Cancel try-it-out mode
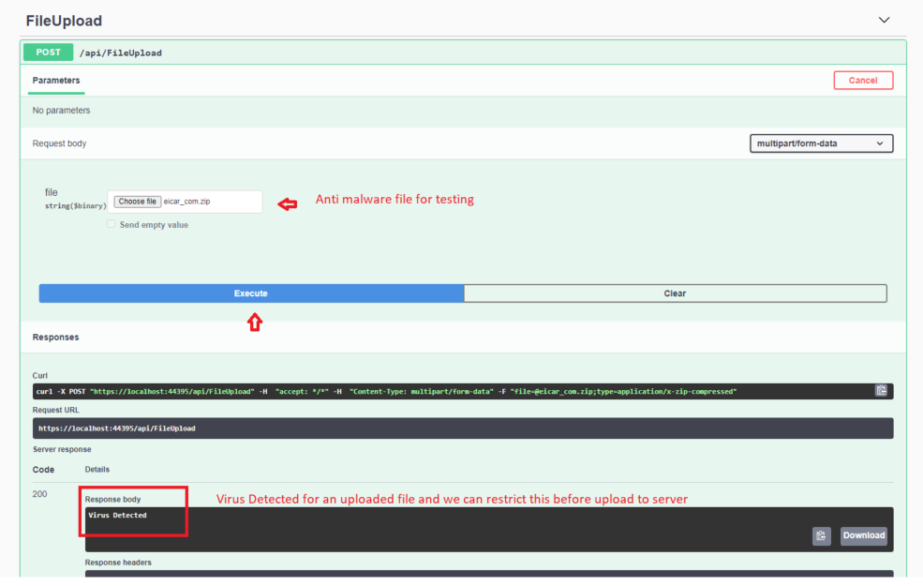 [x=862, y=80]
